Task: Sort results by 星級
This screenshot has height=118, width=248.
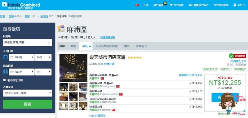Action: coord(86,46)
